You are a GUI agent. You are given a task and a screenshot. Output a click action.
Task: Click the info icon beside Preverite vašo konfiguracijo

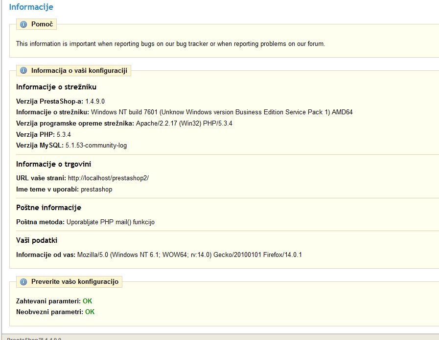tap(23, 281)
